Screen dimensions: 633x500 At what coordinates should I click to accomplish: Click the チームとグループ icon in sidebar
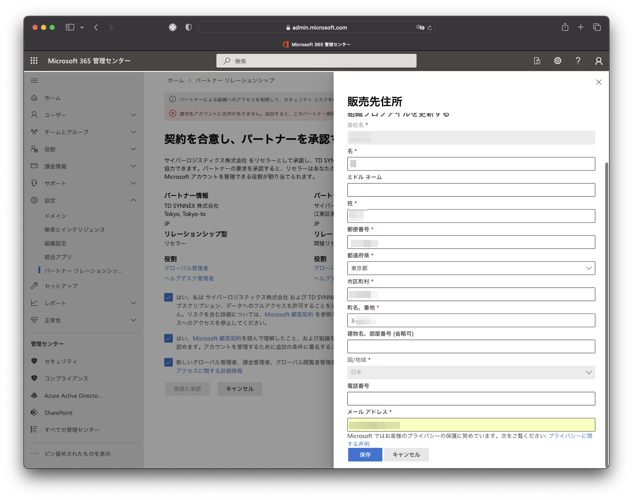coord(34,132)
